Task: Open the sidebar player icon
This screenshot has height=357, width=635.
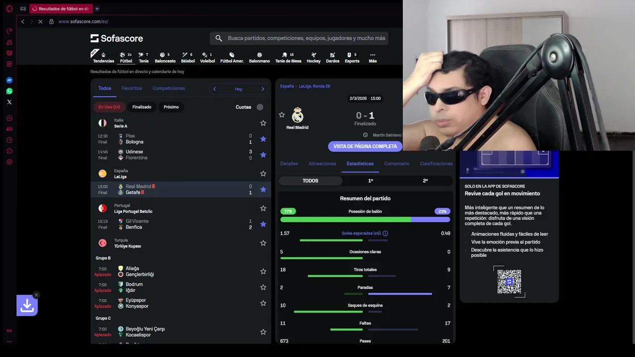Action: 9,119
